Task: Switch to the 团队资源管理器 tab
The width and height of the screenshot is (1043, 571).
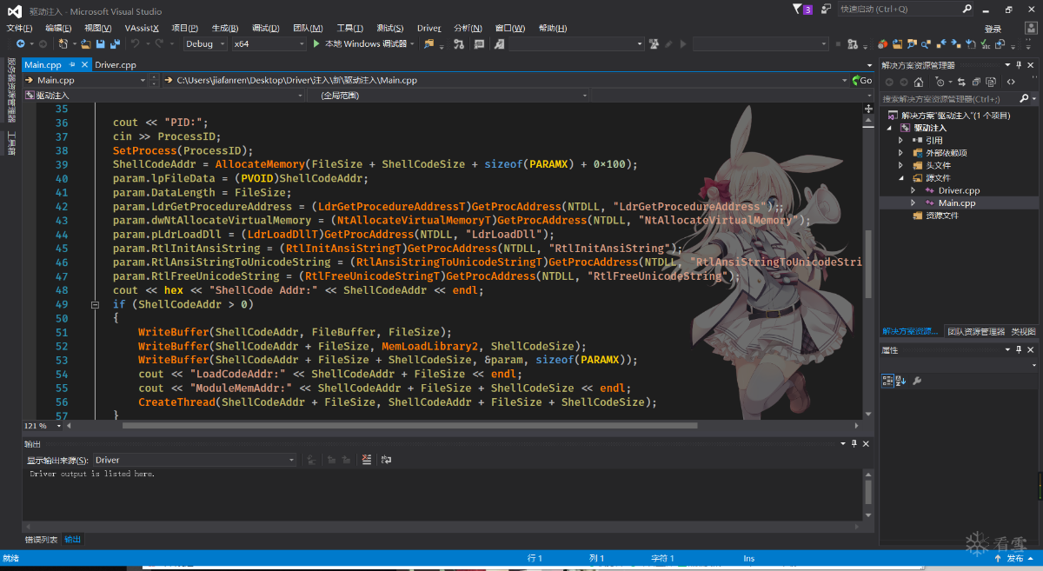Action: point(976,331)
